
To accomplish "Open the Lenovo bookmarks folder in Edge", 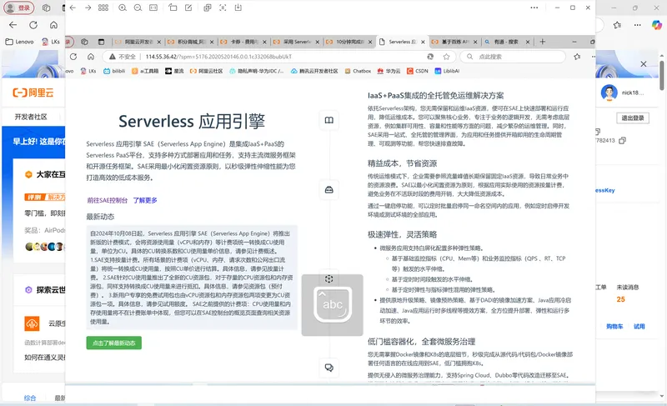I will pos(19,42).
